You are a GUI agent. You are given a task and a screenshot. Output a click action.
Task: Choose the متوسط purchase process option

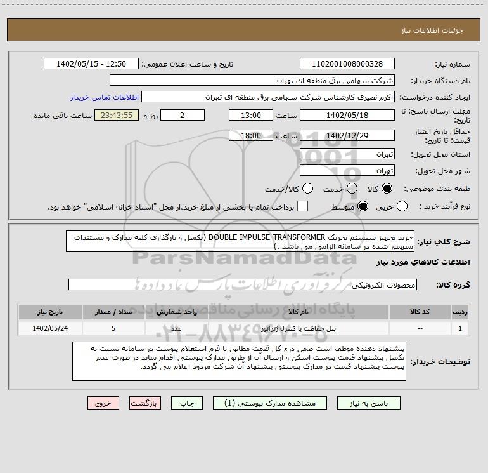pos(363,206)
